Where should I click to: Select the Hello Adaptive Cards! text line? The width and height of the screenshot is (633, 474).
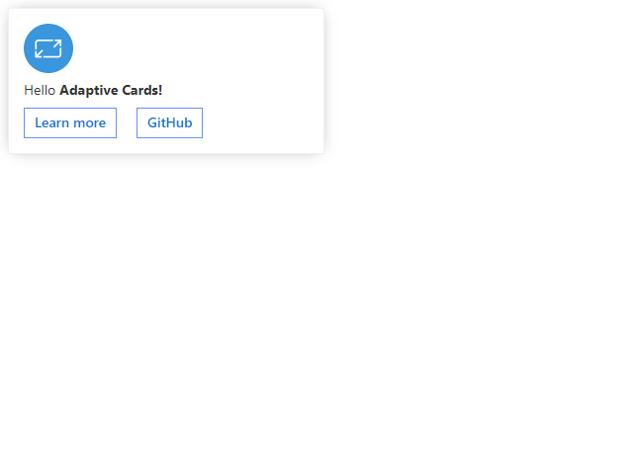(x=93, y=90)
